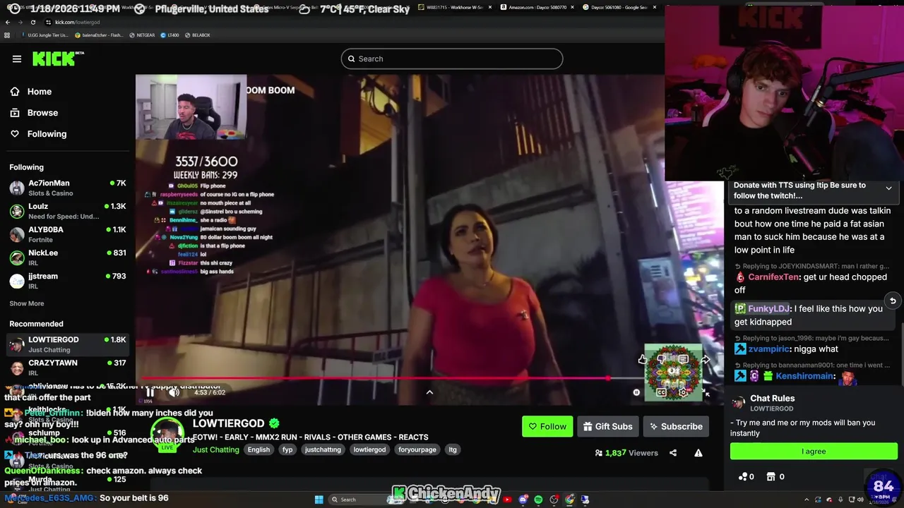Focus the Kick search field

[x=452, y=59]
